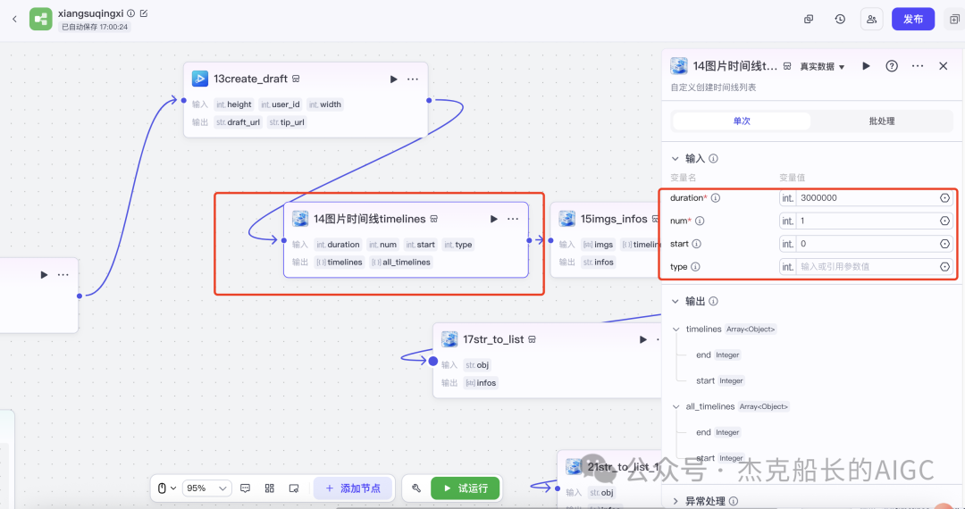Image resolution: width=965 pixels, height=509 pixels.
Task: Open the 真实数据 dropdown
Action: click(x=822, y=66)
